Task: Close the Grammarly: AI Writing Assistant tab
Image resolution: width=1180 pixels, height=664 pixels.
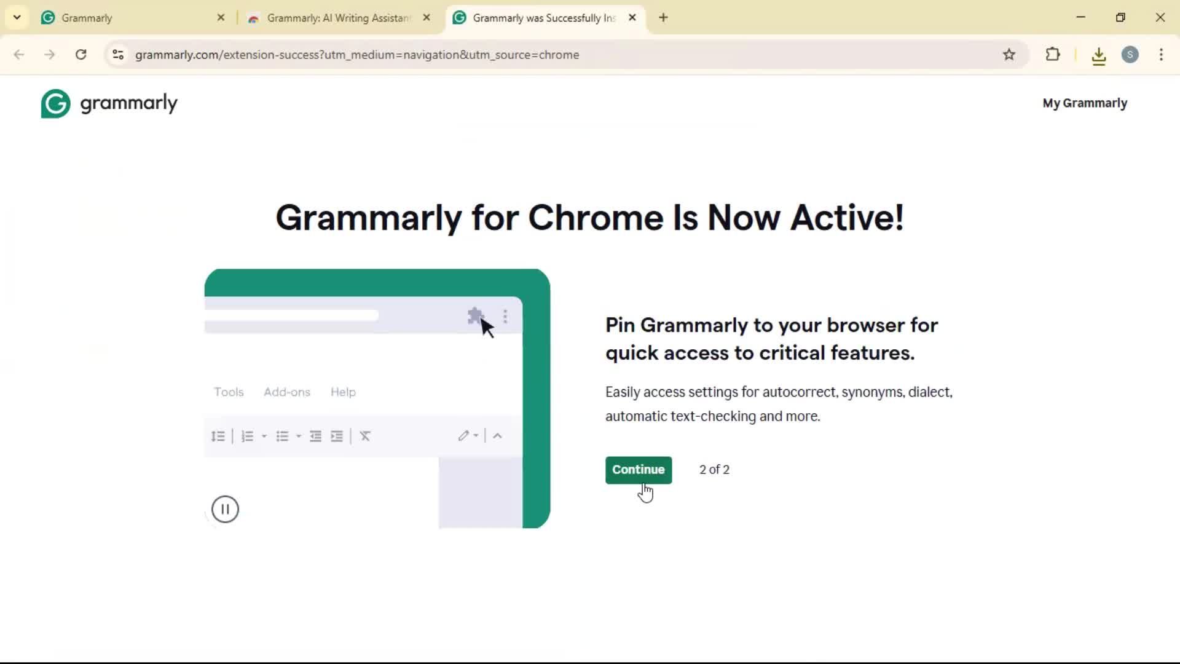Action: tap(427, 18)
